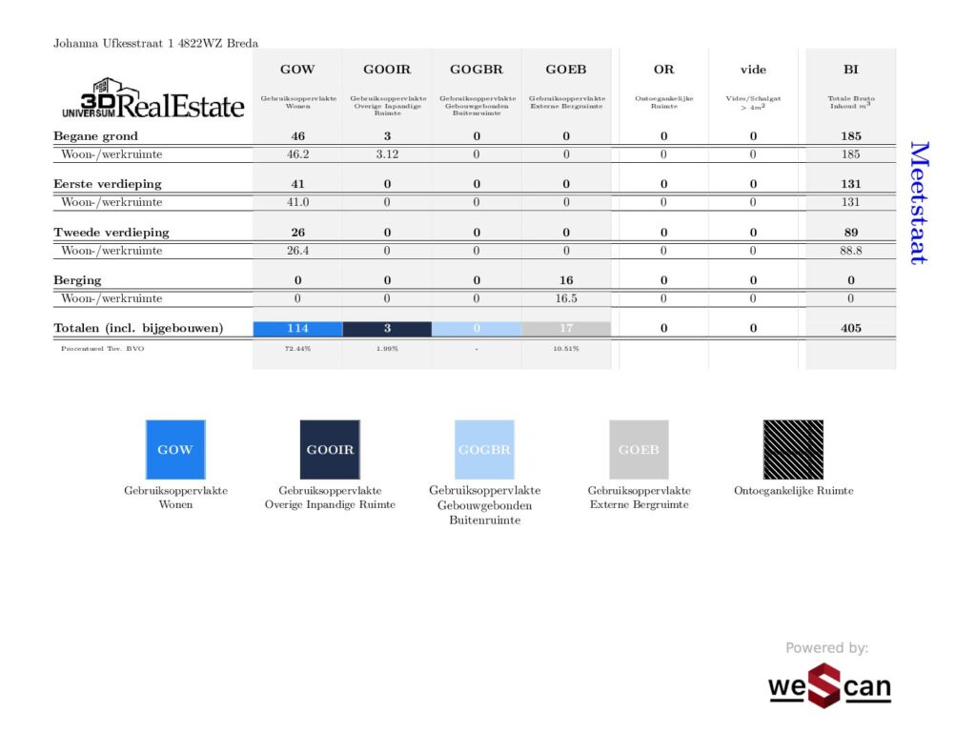Click the weScan logo
976x754 pixels.
point(829,686)
